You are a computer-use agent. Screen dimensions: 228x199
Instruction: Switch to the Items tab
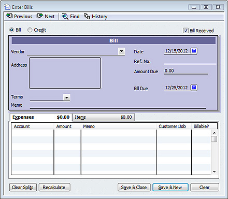pyautogui.click(x=103, y=117)
